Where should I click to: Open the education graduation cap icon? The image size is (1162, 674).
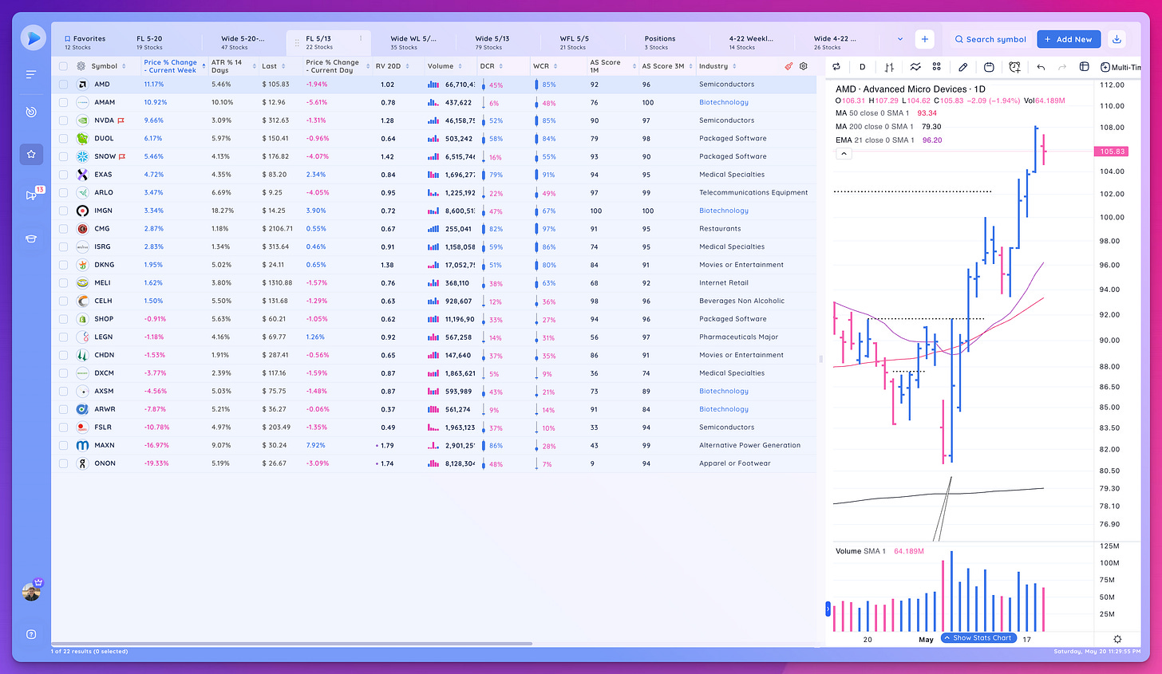tap(31, 238)
